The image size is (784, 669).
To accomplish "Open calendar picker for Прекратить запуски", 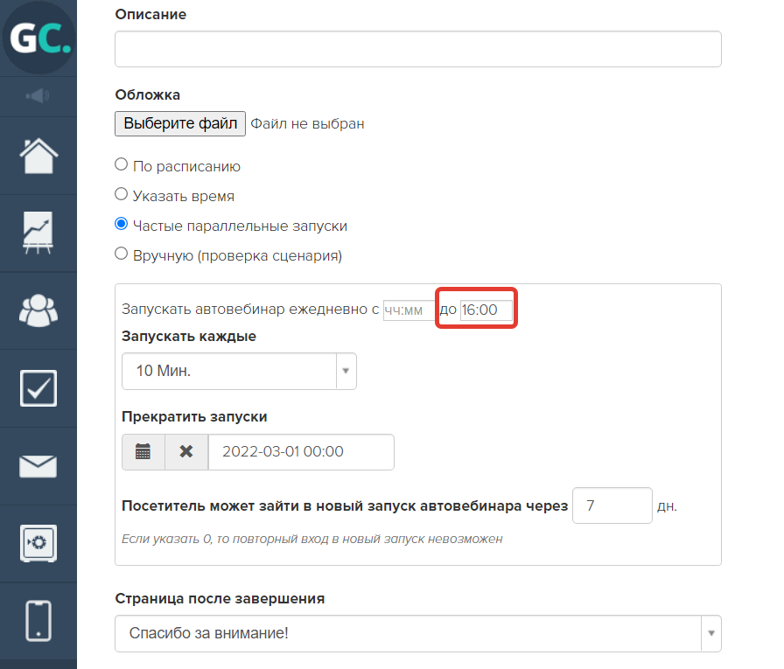I will click(143, 451).
